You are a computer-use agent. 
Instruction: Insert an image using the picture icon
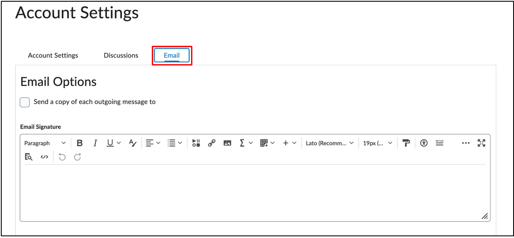(x=227, y=143)
